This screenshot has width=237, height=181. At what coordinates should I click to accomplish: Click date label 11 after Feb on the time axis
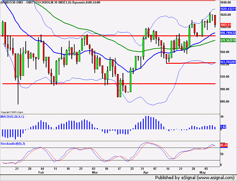point(55,169)
